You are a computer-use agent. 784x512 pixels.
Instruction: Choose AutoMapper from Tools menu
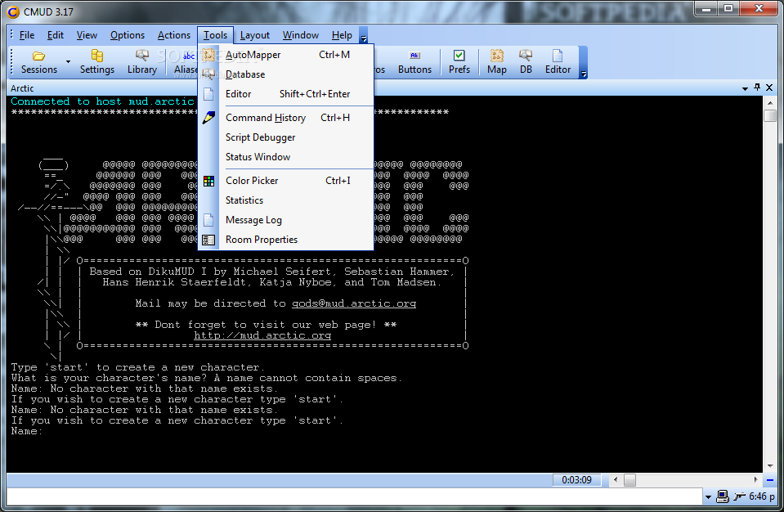click(286, 55)
